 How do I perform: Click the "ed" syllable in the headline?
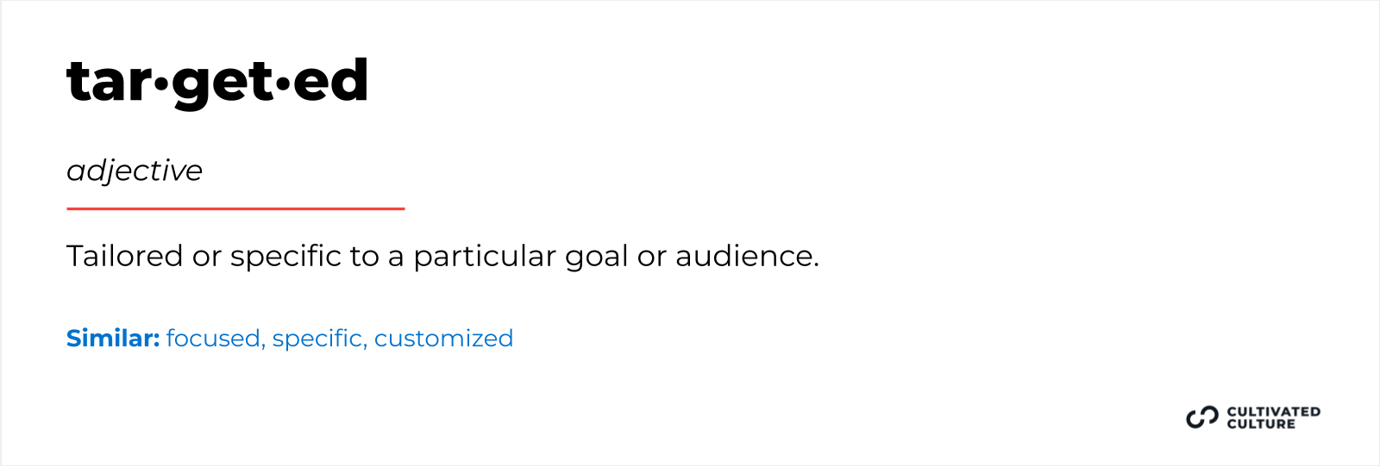[330, 82]
